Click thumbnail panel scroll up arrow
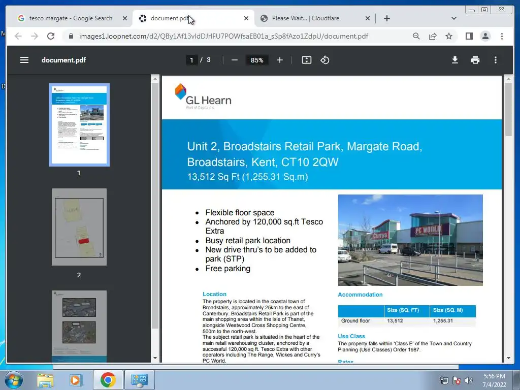Screen dimensions: 520x390 (x=155, y=79)
